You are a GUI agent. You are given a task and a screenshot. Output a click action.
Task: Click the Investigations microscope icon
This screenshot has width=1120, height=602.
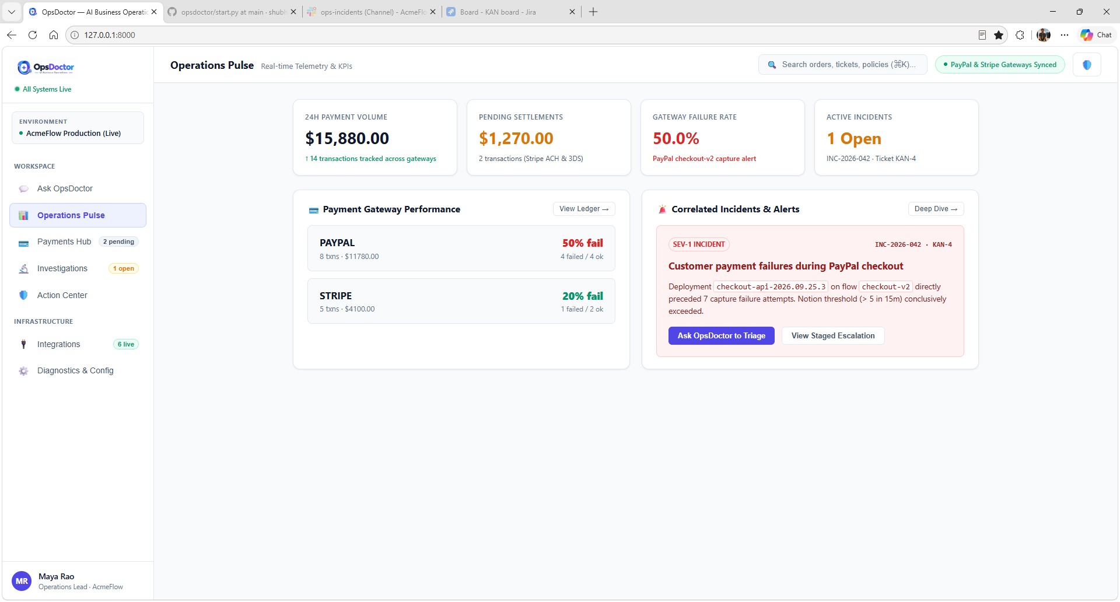click(23, 269)
